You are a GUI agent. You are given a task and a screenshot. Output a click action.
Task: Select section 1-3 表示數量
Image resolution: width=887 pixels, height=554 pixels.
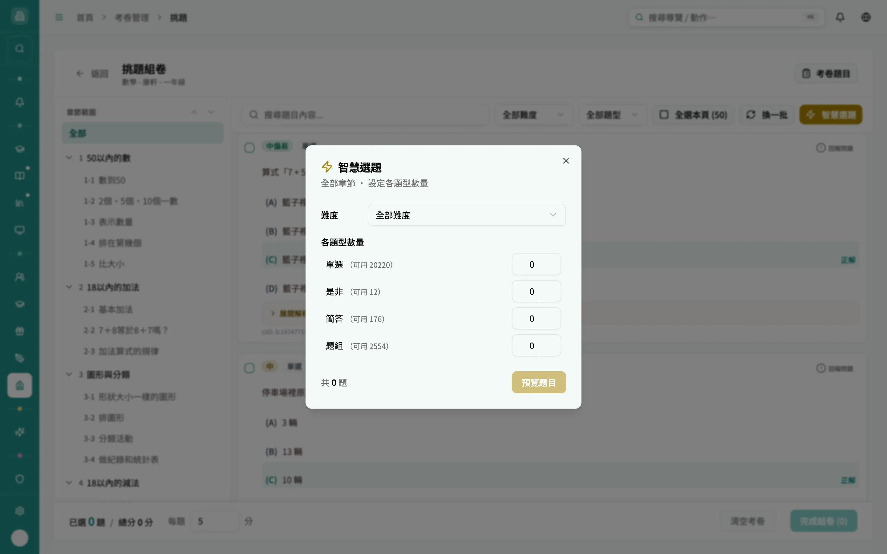click(x=108, y=222)
